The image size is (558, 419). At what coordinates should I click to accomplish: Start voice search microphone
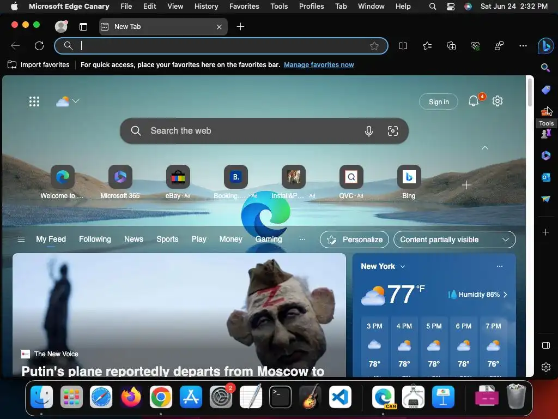click(369, 131)
